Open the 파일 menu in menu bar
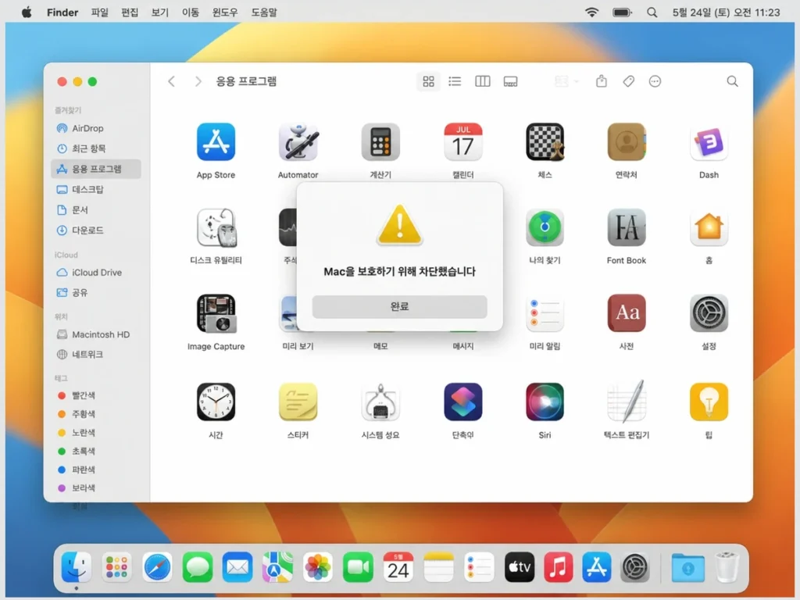800x600 pixels. point(99,12)
